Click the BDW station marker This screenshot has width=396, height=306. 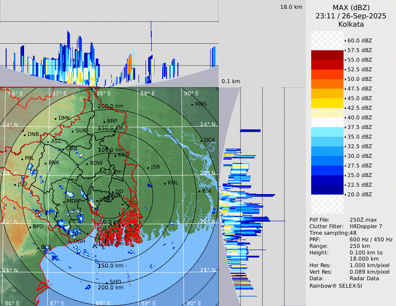[87, 163]
